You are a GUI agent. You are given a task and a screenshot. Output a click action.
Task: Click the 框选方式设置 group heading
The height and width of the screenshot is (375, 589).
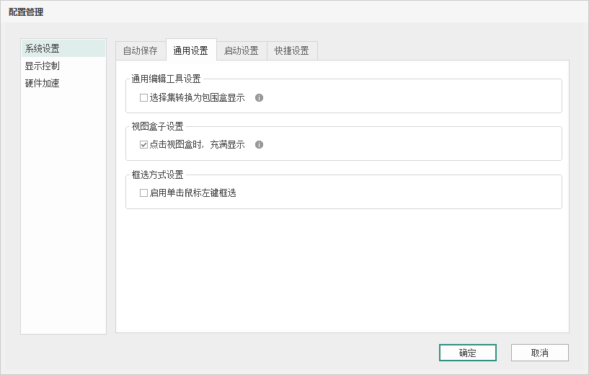(x=157, y=175)
